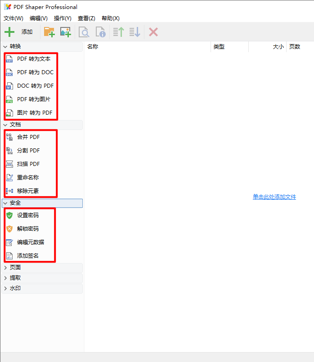
Task: Select the 图片 转为 PDF item text
Action: click(35, 113)
